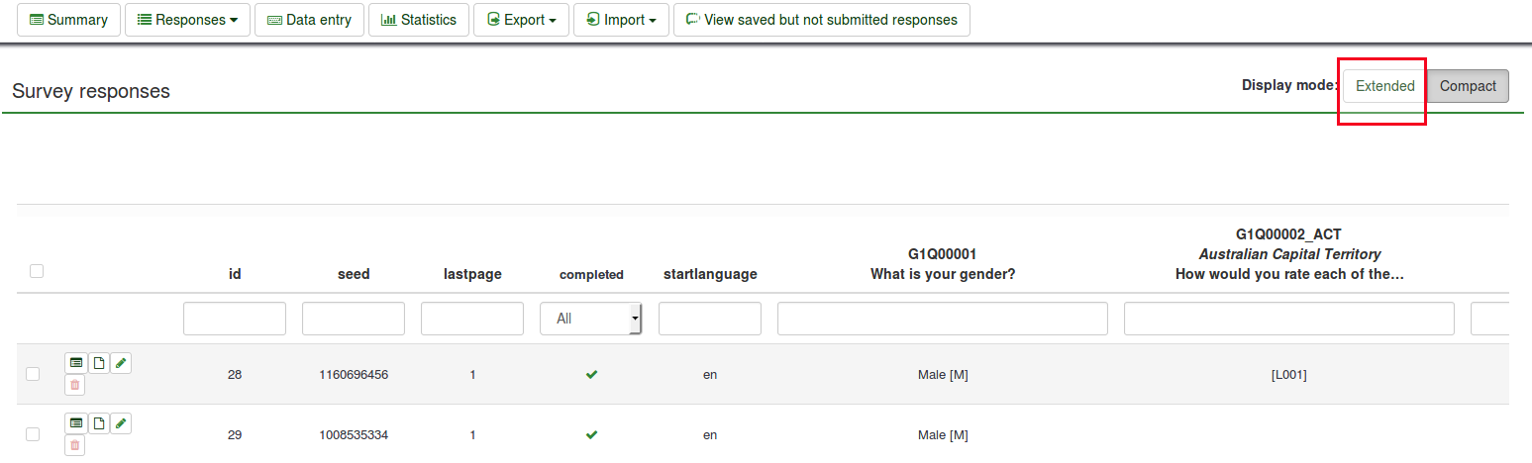Click the id column filter field
1532x463 pixels.
point(235,319)
